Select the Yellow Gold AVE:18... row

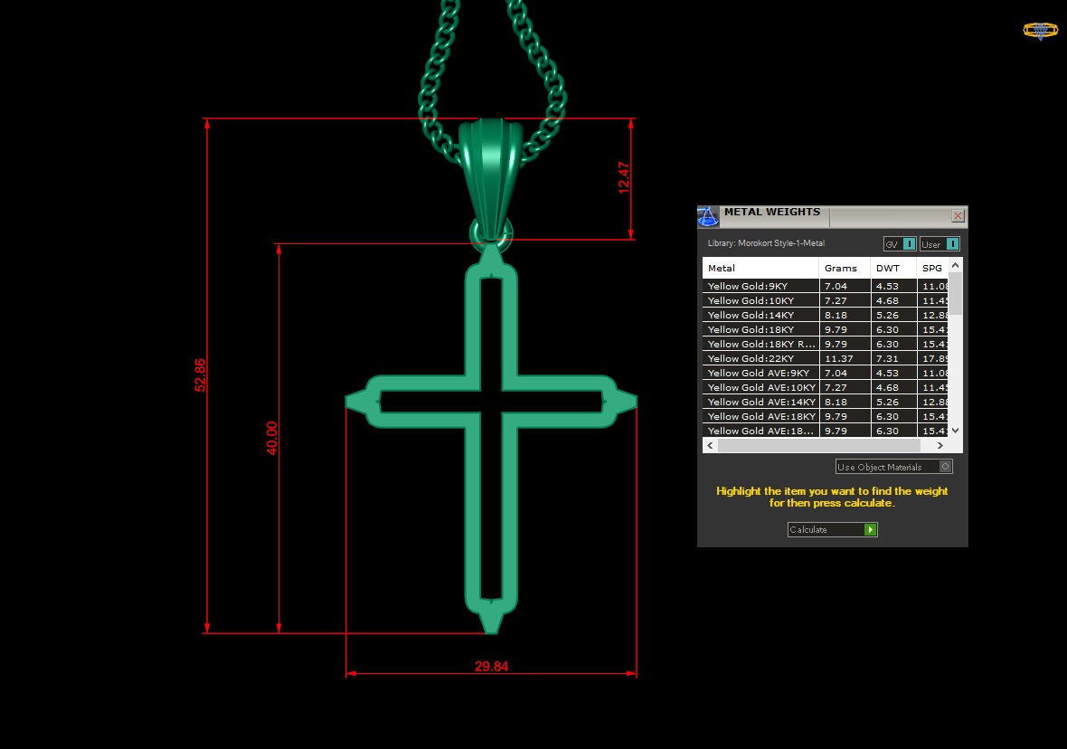click(825, 431)
